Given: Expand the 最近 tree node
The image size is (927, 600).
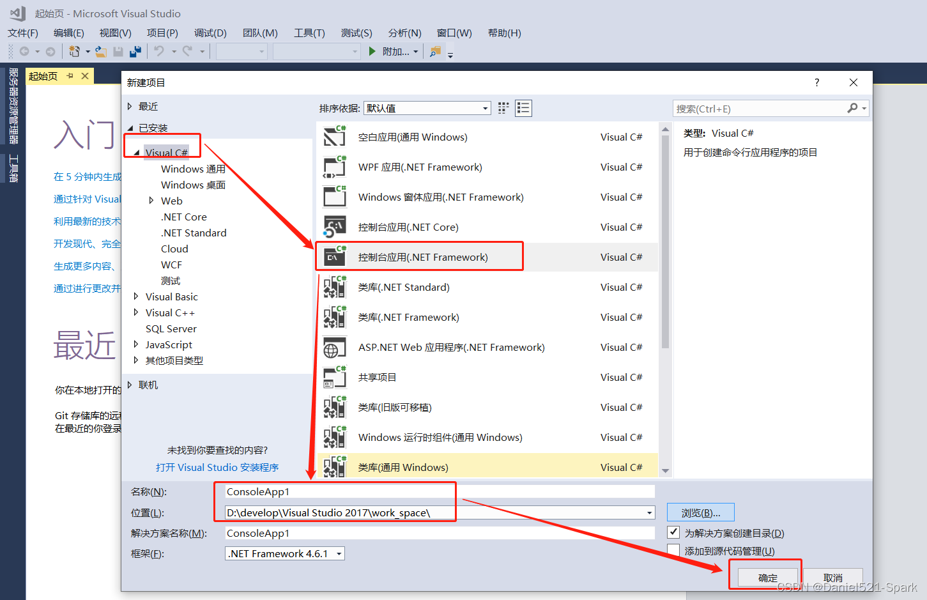Looking at the screenshot, I should tap(130, 106).
